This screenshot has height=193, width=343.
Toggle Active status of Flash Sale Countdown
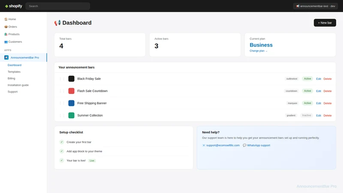coord(307,91)
